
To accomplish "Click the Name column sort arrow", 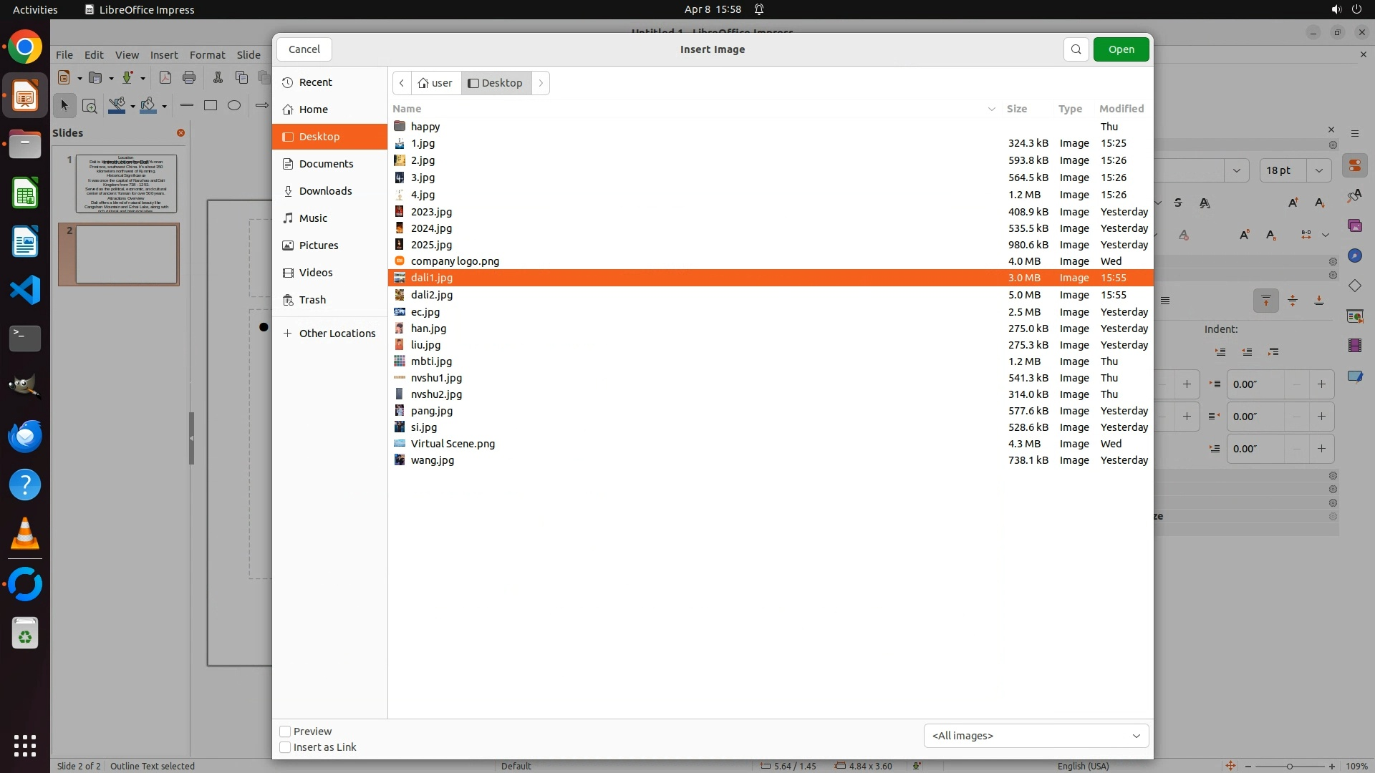I will click(x=992, y=109).
